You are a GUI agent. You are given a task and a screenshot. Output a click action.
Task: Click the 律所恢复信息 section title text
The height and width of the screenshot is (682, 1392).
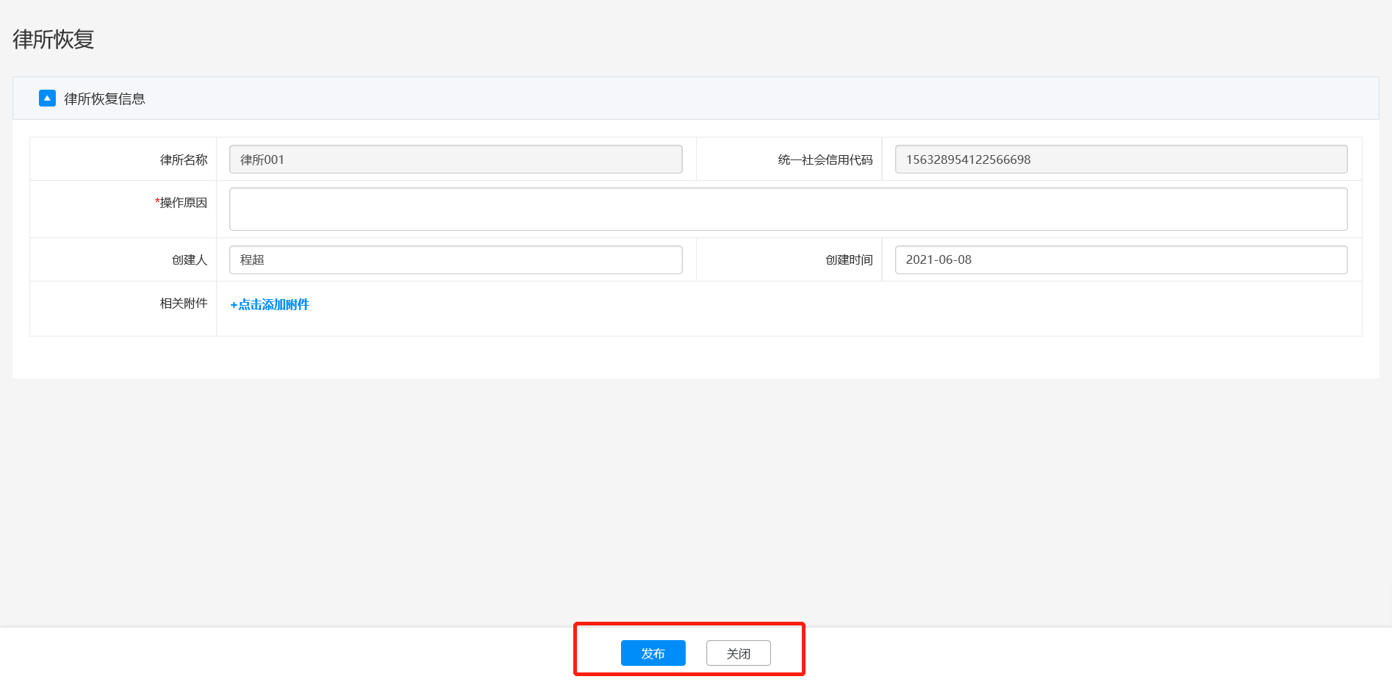click(104, 99)
